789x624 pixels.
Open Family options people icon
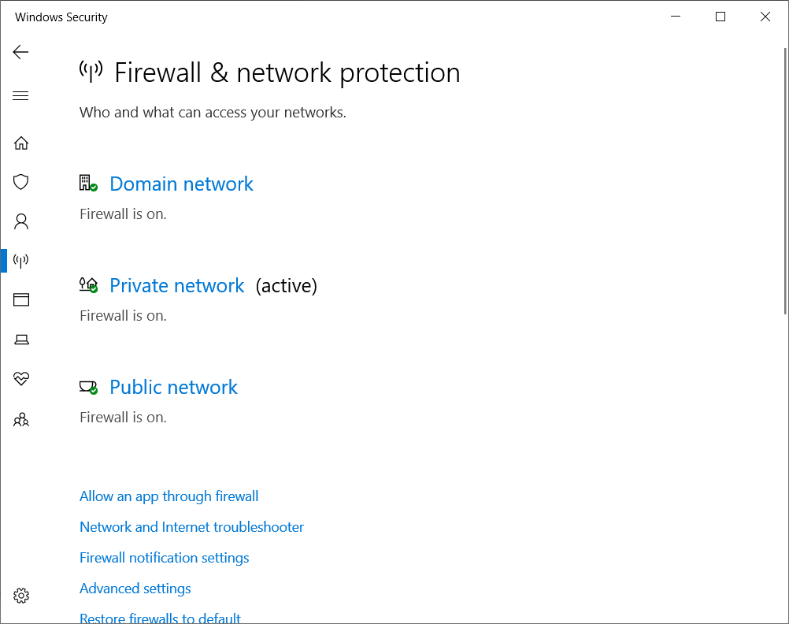21,419
